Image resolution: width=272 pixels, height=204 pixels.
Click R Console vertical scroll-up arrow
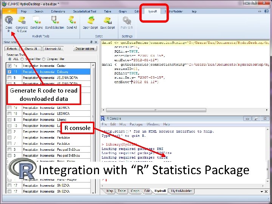(267, 130)
